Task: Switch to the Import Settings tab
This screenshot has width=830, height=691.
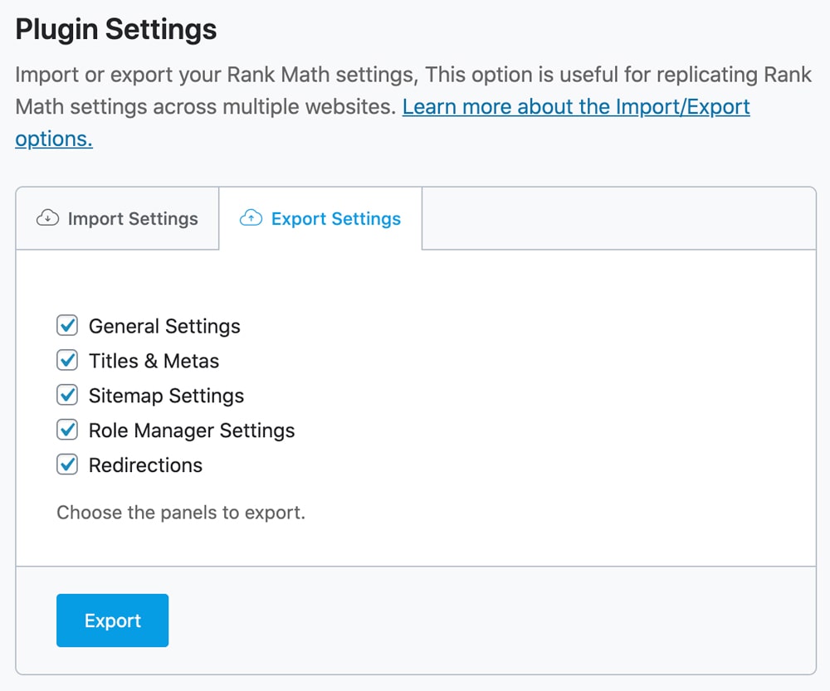Action: point(116,218)
